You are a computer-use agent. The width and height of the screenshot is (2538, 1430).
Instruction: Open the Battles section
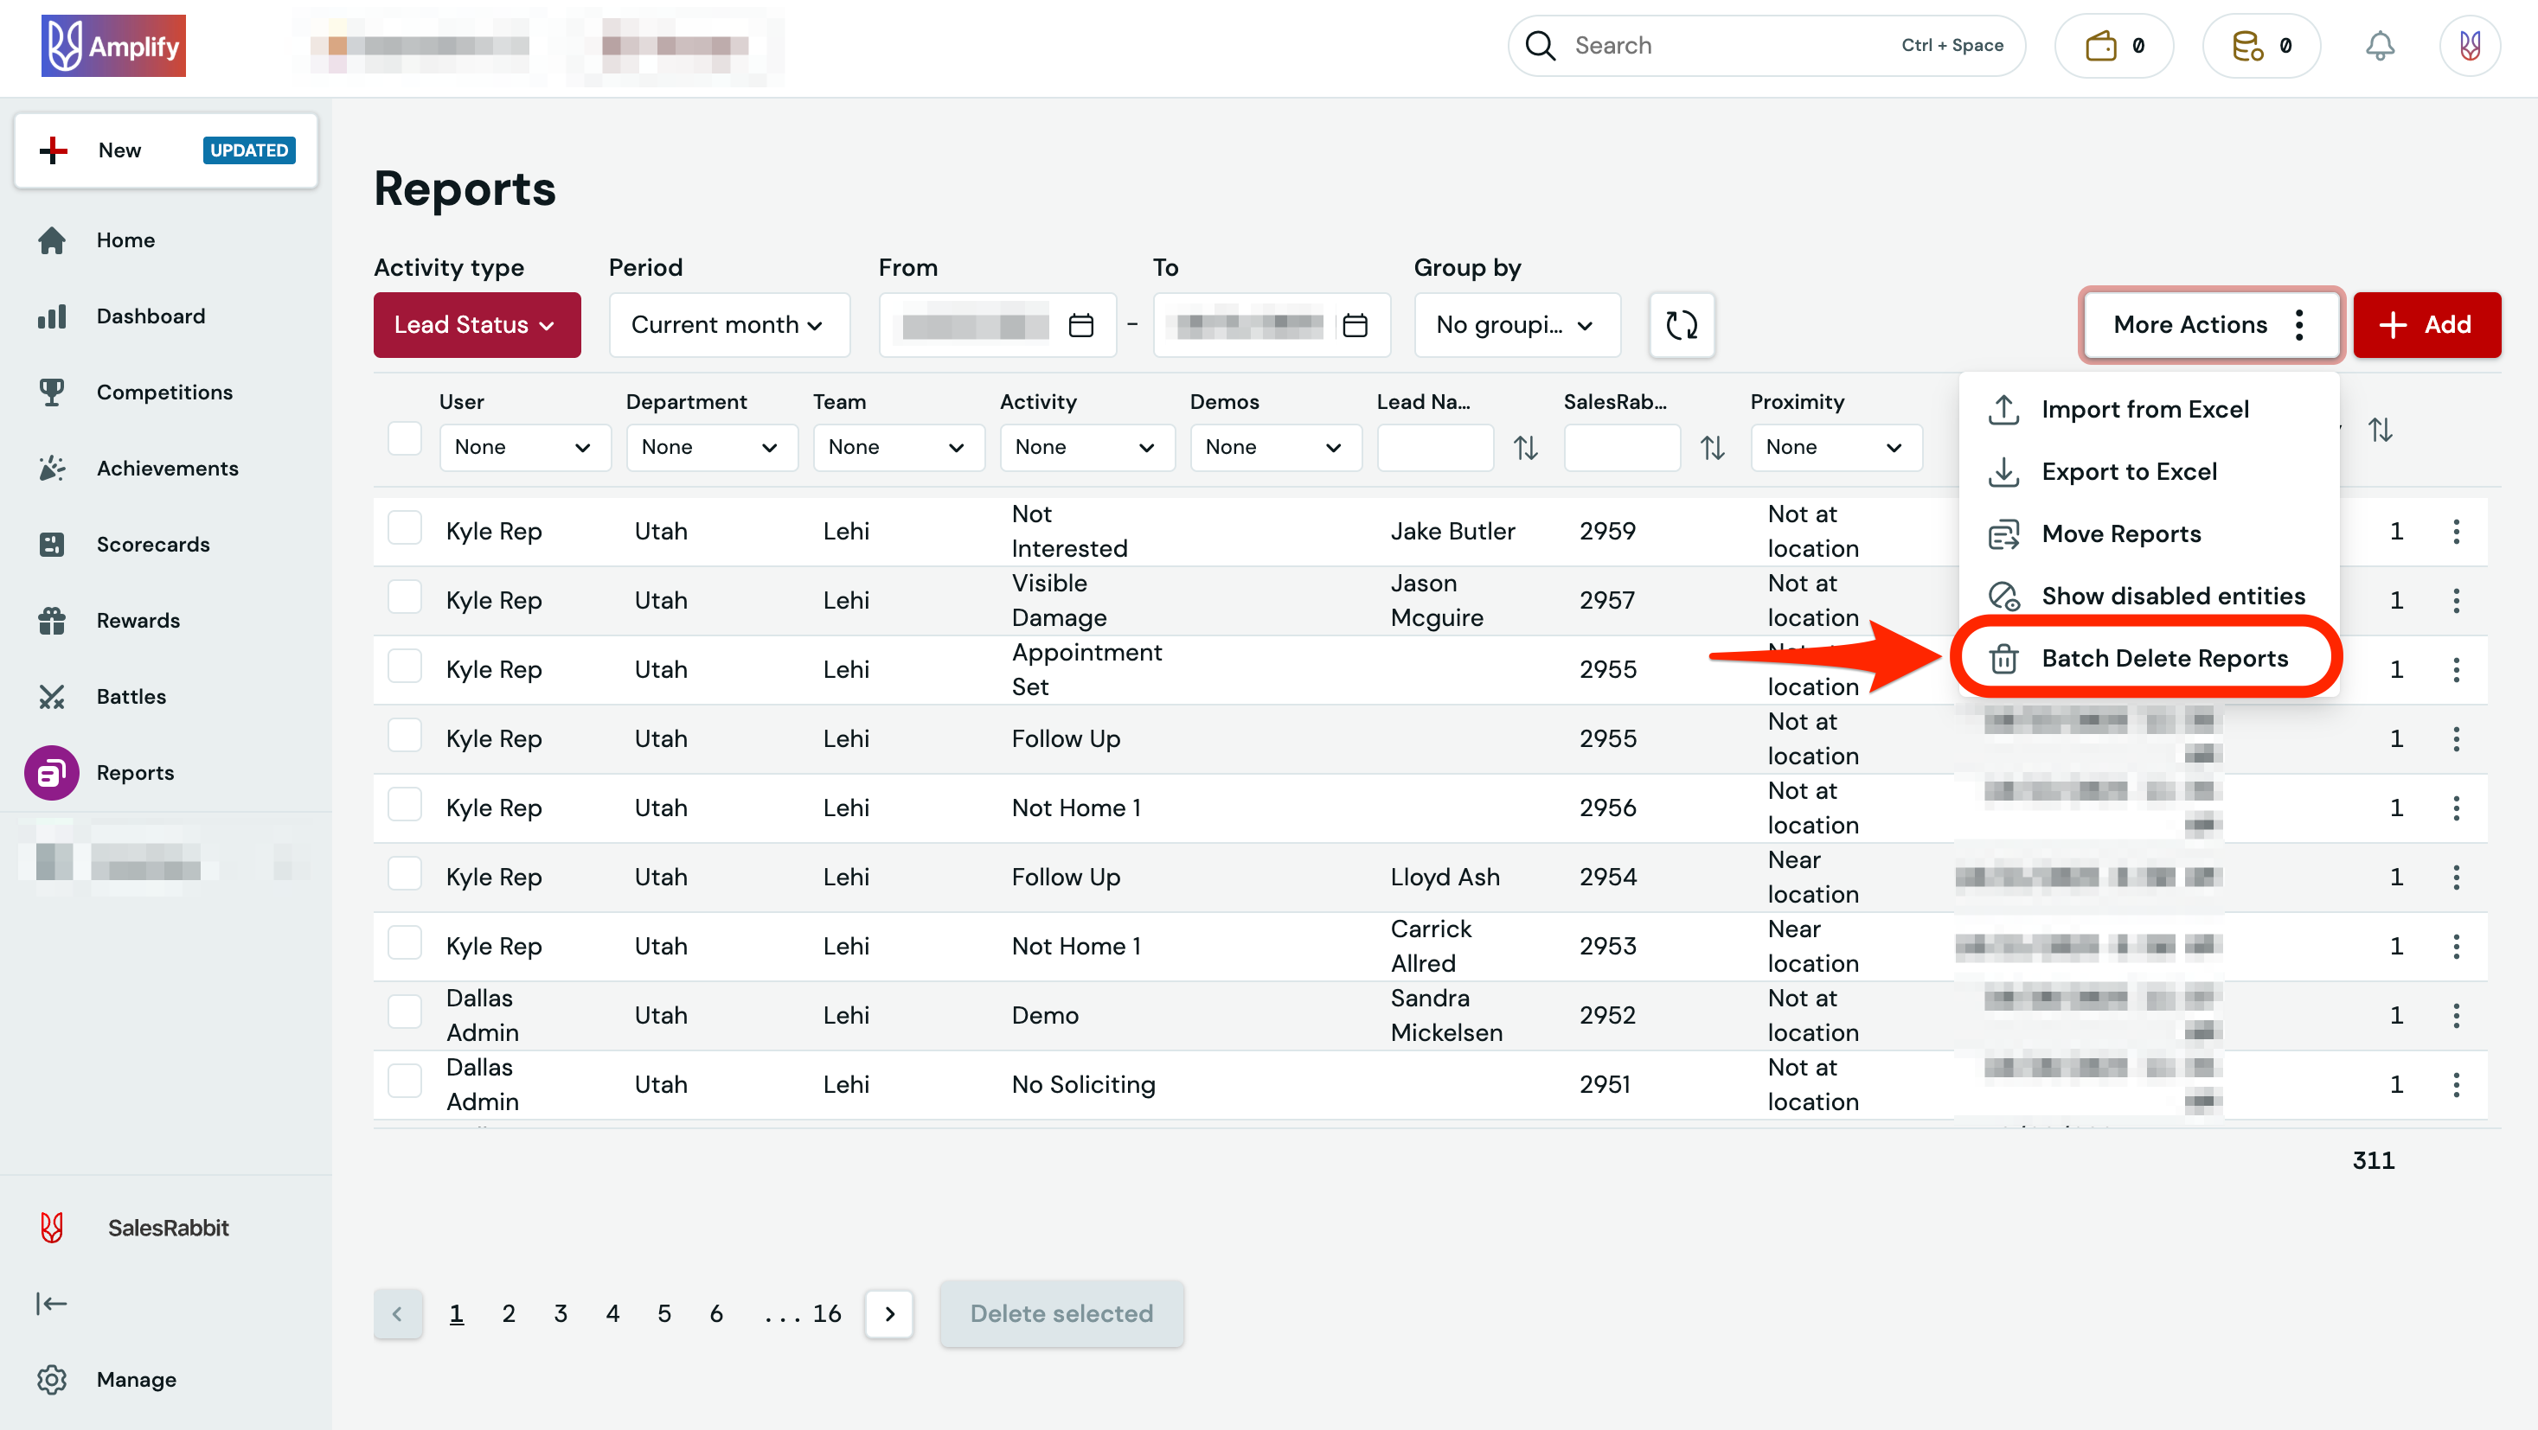132,696
